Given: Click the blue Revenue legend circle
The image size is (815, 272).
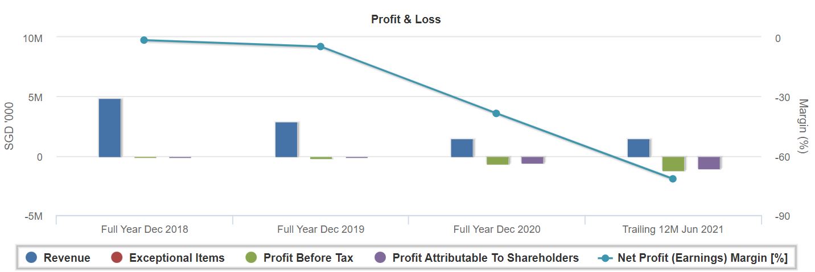Looking at the screenshot, I should (32, 258).
